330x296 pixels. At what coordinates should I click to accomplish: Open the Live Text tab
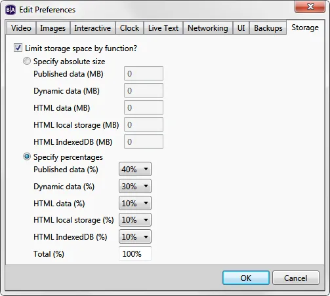click(163, 28)
